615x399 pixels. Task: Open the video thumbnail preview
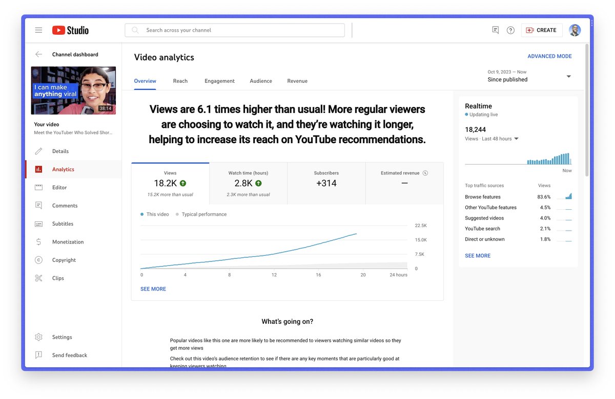click(73, 91)
